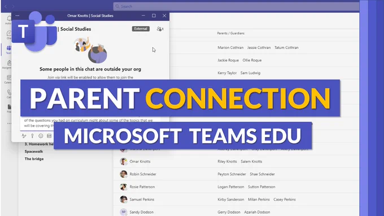Viewport: 384px width, 216px height.
Task: Click guardian Peyton Schneider
Action: pyautogui.click(x=232, y=174)
